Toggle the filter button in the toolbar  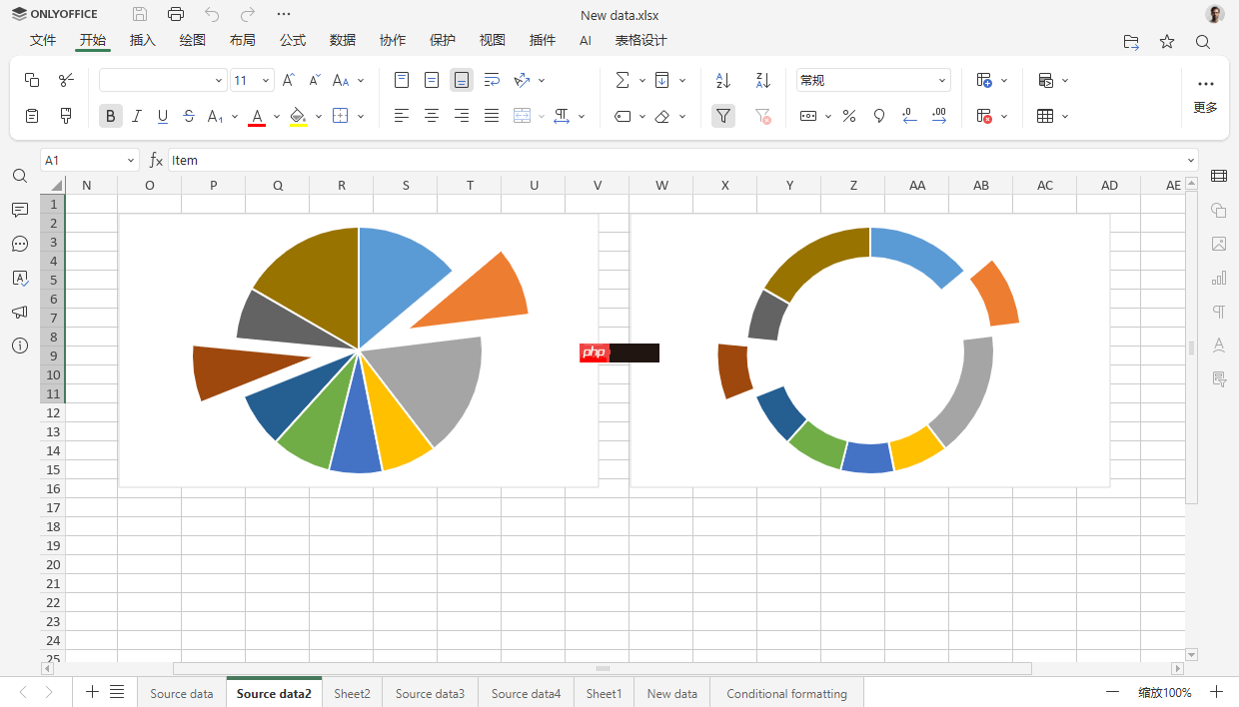coord(722,116)
